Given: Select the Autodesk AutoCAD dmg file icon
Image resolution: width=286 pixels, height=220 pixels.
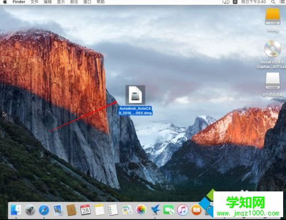Looking at the screenshot, I should tap(136, 95).
